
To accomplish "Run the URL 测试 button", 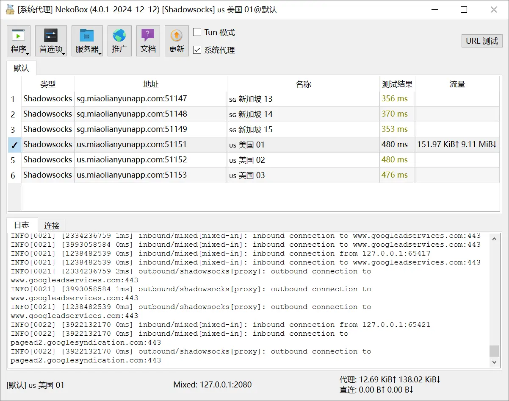I will pos(481,41).
